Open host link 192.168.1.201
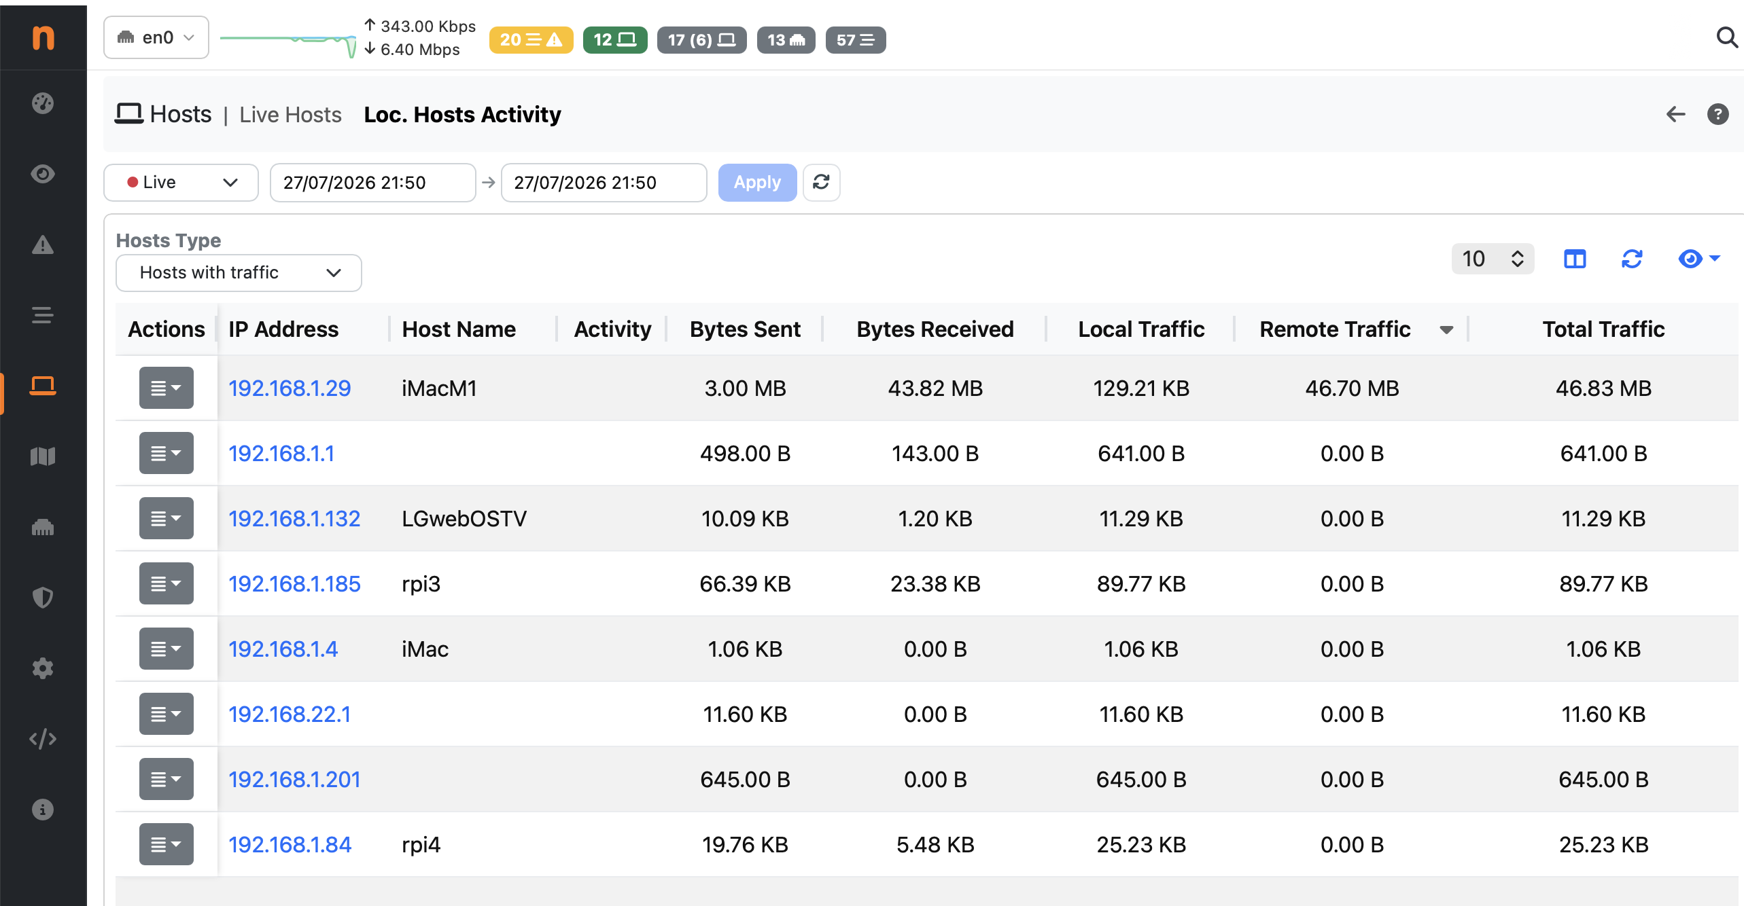The image size is (1744, 906). 294,779
